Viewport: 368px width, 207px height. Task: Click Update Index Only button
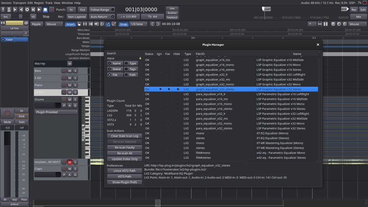[125, 159]
